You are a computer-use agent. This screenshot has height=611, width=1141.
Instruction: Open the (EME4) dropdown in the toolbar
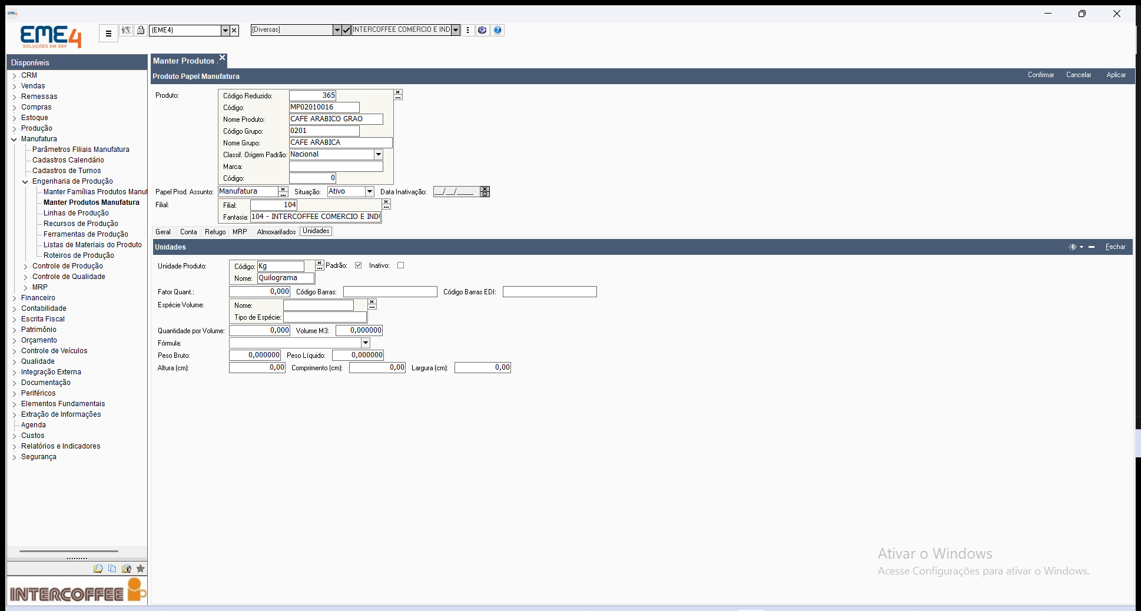click(x=225, y=30)
